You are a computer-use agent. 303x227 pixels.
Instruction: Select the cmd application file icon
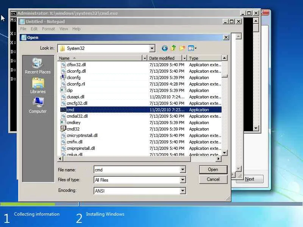coord(63,110)
